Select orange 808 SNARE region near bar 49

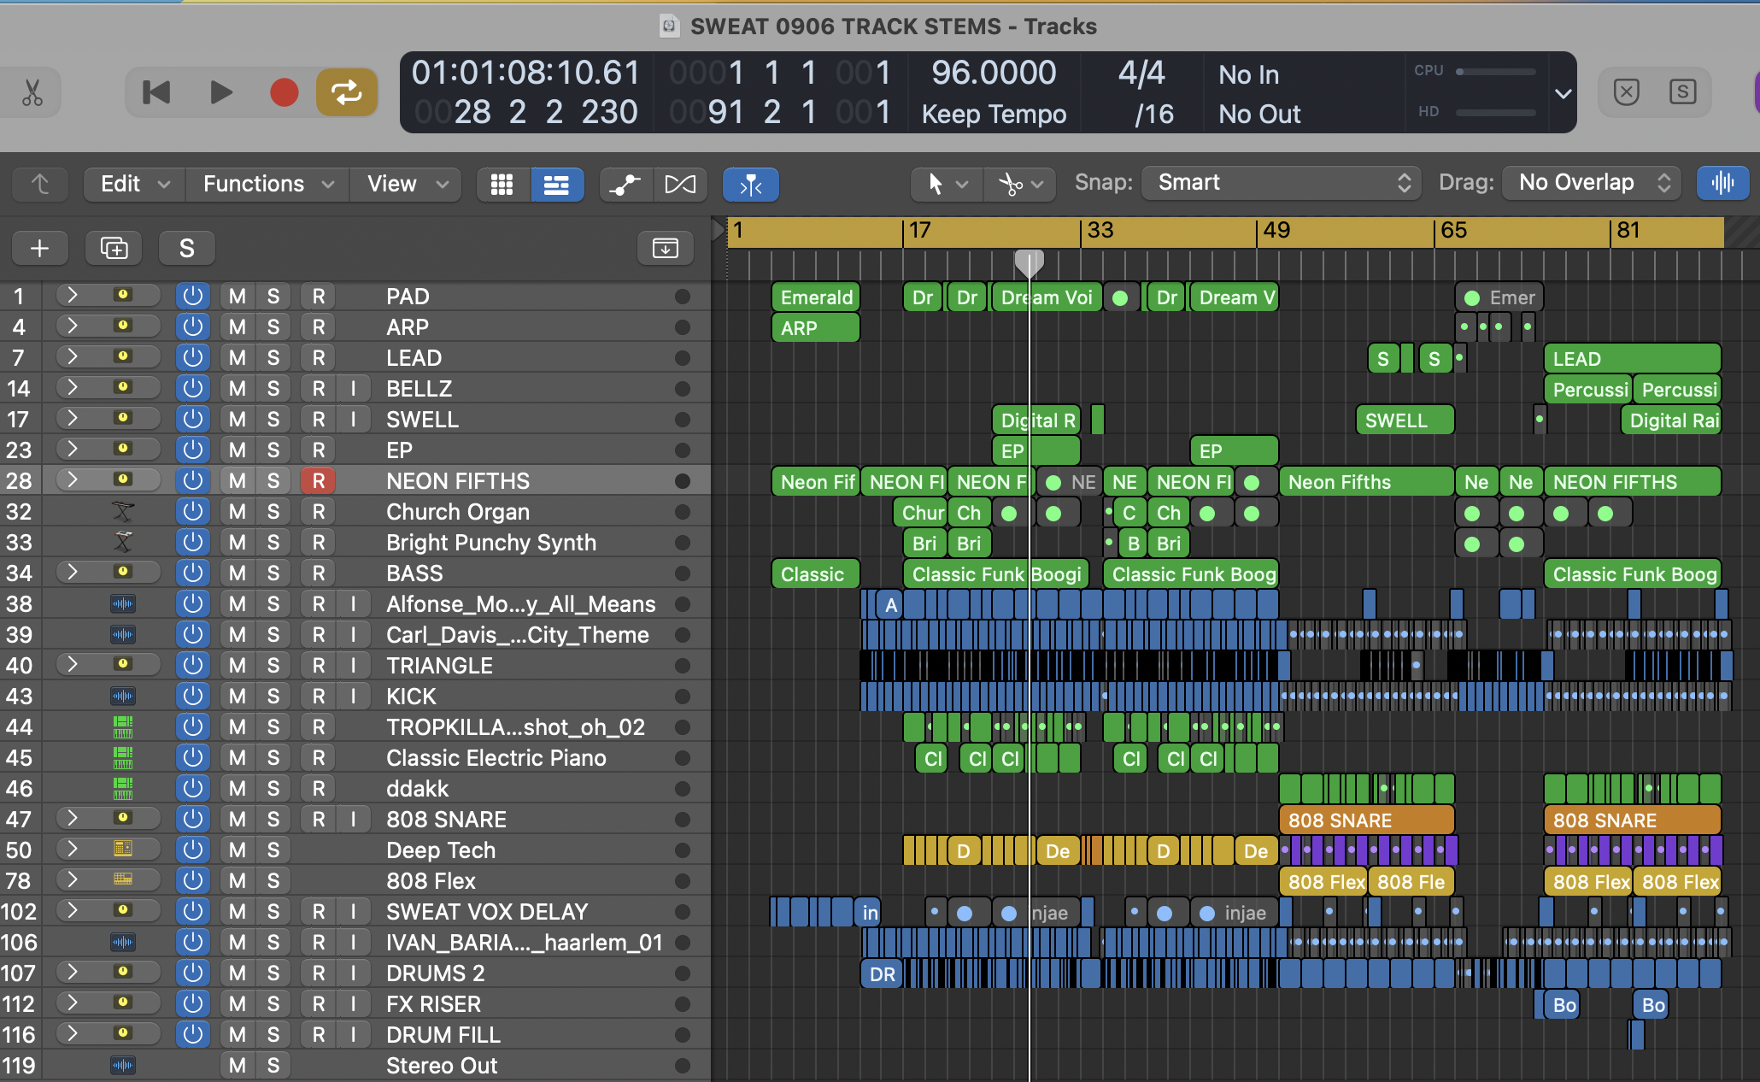(1366, 820)
